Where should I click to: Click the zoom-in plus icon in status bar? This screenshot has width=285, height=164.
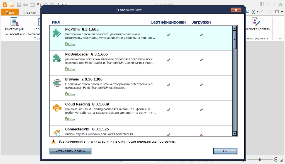pyautogui.click(x=276, y=159)
